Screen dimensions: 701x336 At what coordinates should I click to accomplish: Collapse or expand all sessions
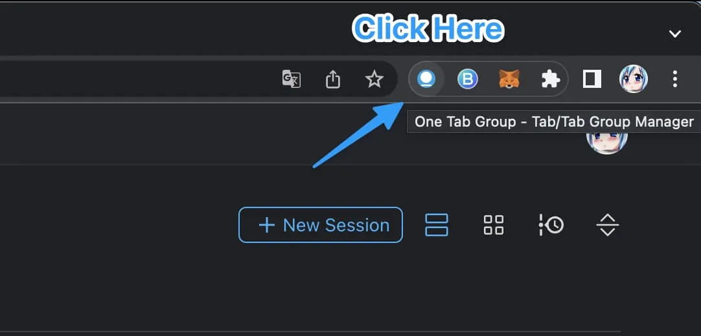tap(607, 225)
